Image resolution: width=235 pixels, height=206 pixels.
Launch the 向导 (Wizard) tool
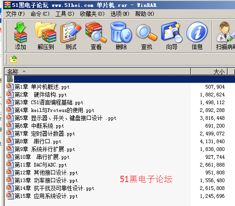point(172,36)
